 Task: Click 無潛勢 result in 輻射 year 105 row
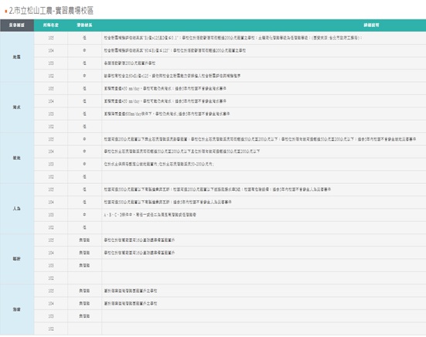[x=84, y=240]
